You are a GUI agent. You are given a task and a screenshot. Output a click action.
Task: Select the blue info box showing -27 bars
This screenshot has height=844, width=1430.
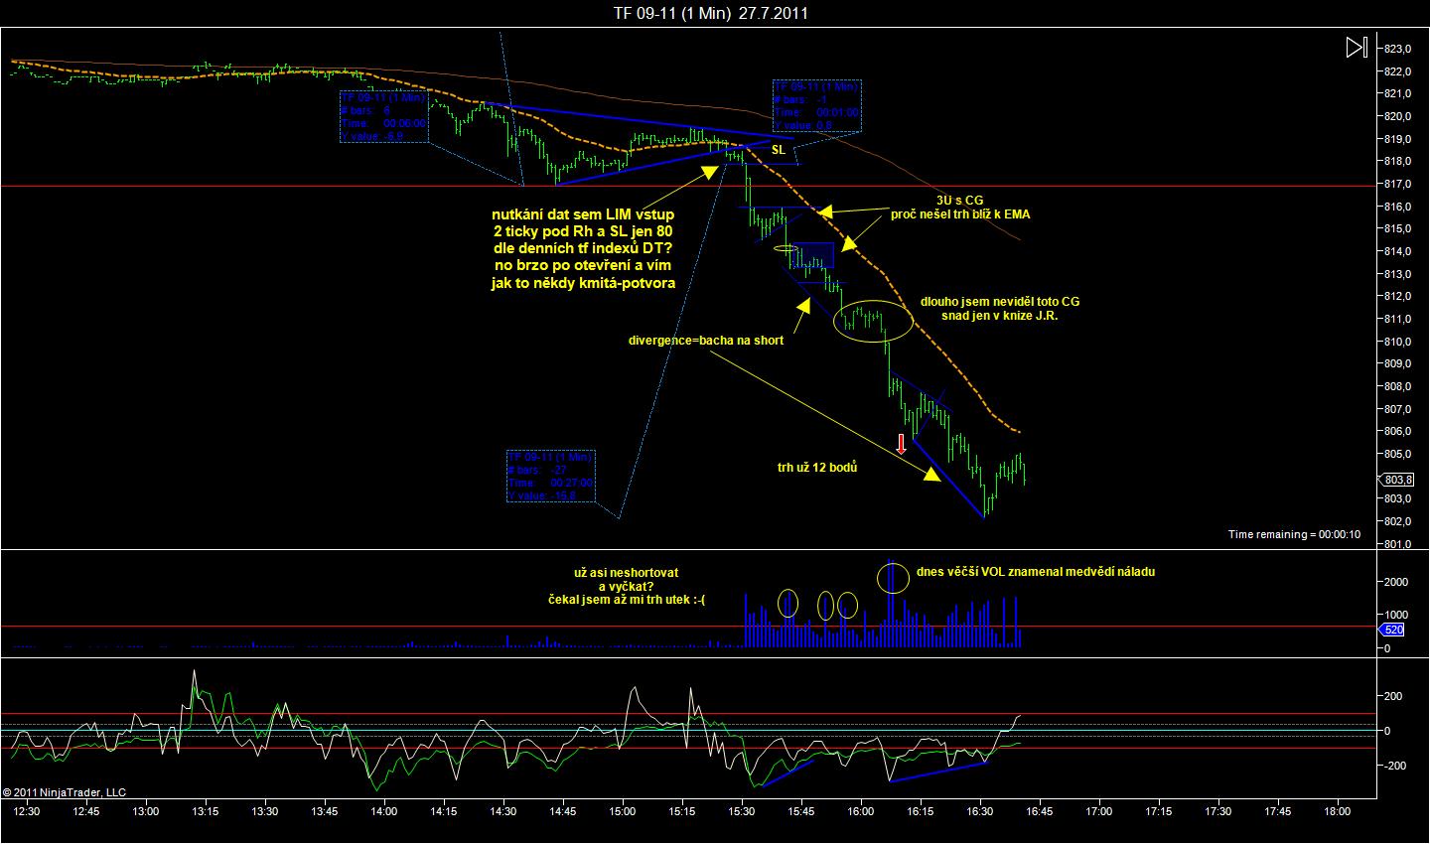click(x=551, y=476)
